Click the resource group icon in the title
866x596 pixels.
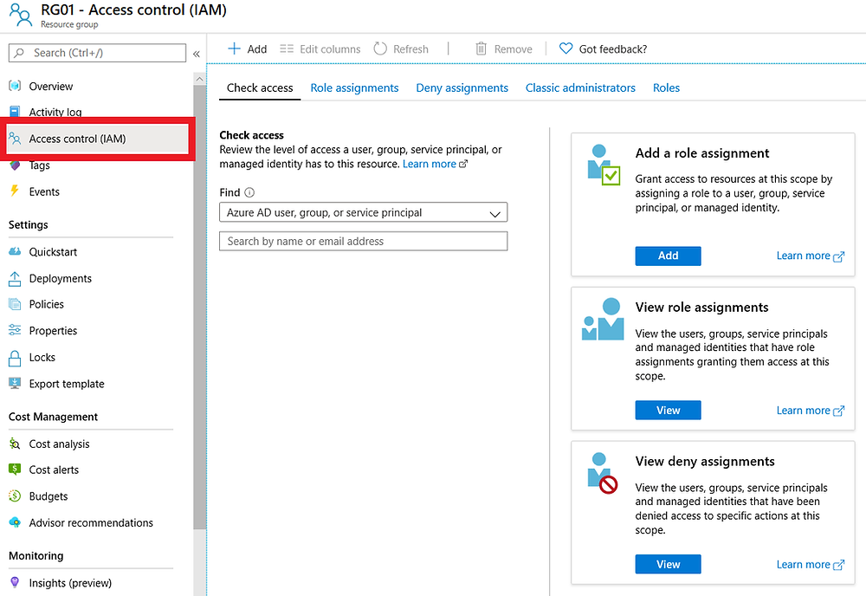(x=21, y=15)
